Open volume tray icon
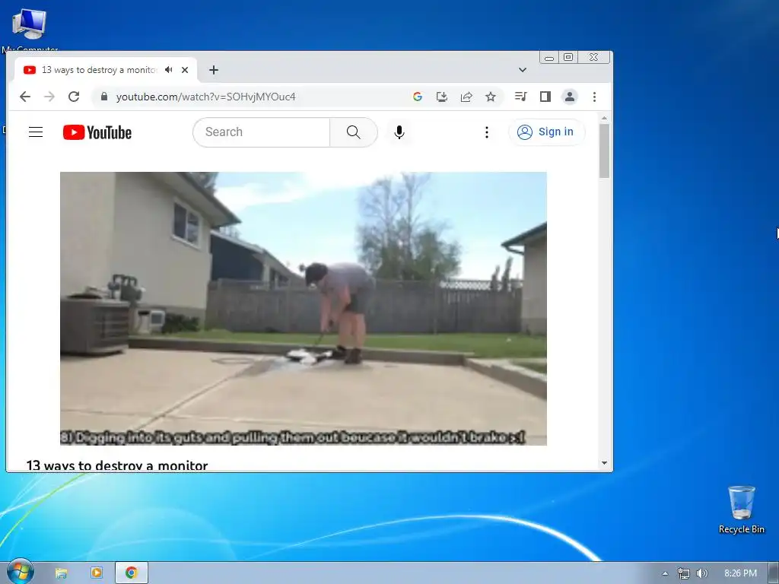779x584 pixels. click(x=701, y=573)
